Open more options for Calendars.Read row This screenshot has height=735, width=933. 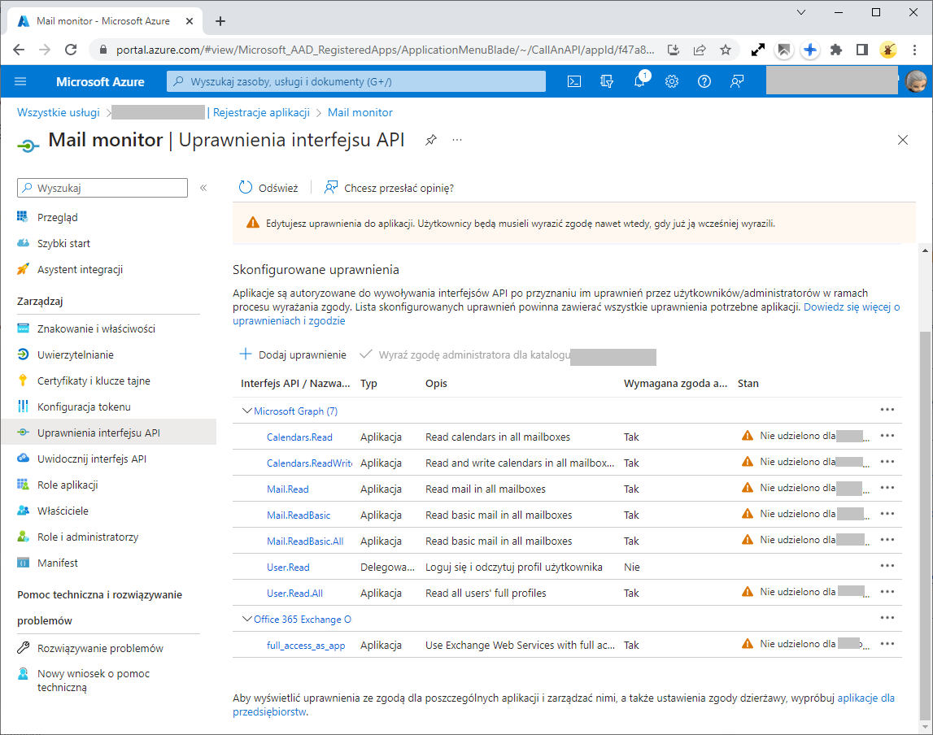(887, 437)
